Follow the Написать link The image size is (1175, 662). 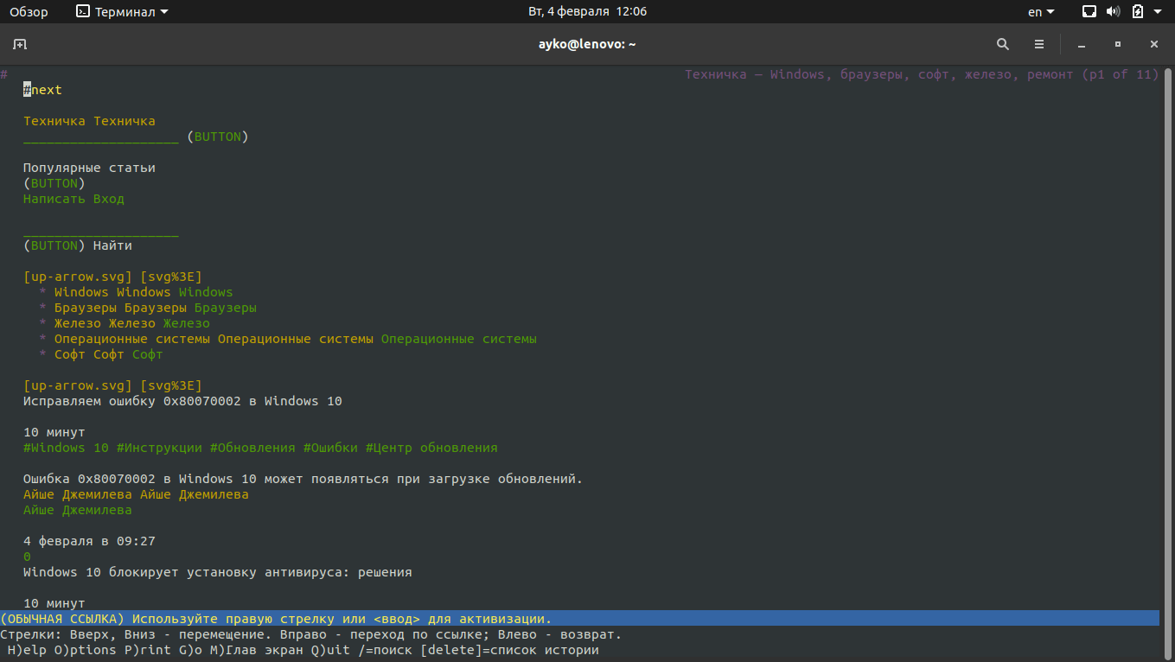click(54, 199)
